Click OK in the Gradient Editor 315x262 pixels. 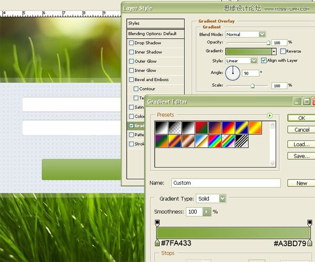[301, 118]
